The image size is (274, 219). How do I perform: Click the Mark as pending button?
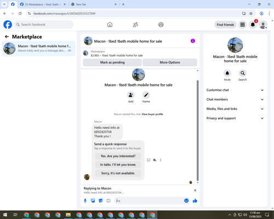(112, 62)
